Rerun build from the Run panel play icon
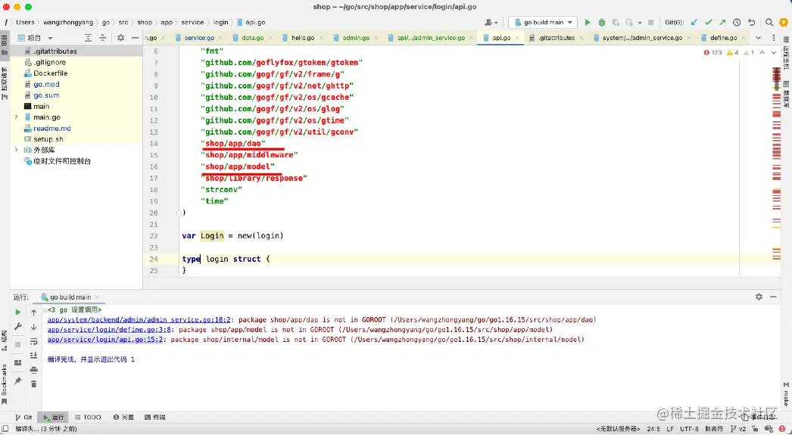The height and width of the screenshot is (435, 792). click(x=17, y=312)
